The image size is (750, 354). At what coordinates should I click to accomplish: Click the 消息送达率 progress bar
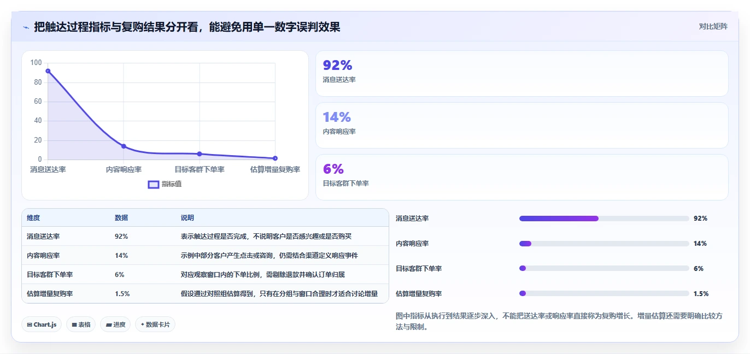tap(604, 219)
